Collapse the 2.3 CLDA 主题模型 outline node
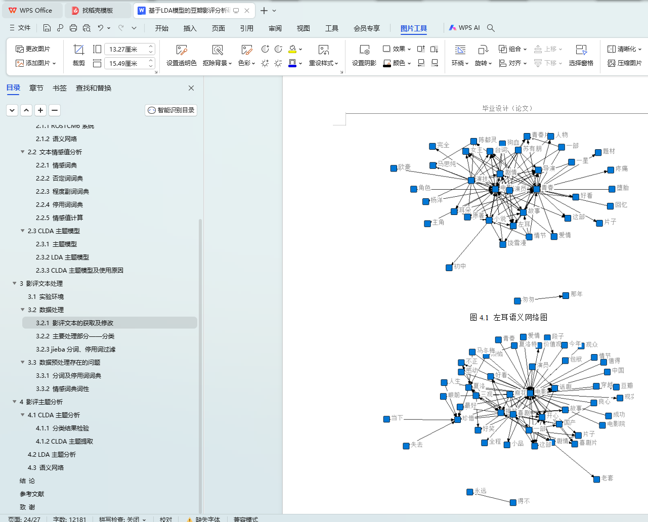This screenshot has width=648, height=522. click(22, 231)
